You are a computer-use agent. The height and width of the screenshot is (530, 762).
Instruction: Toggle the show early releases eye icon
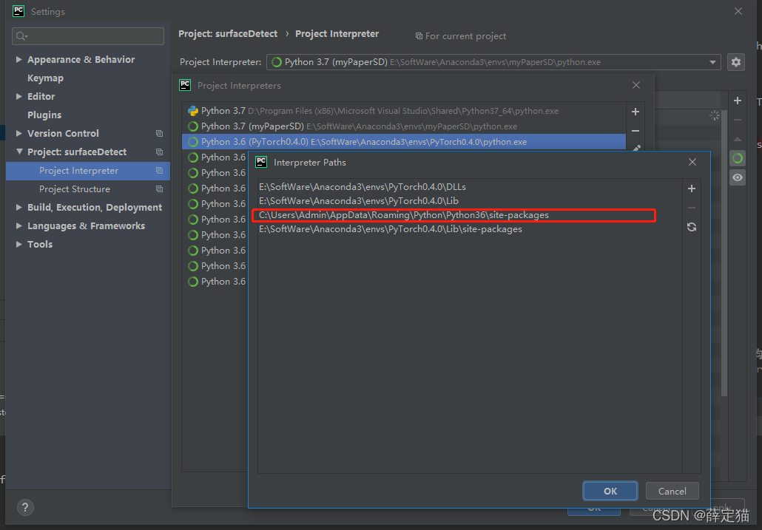point(737,177)
